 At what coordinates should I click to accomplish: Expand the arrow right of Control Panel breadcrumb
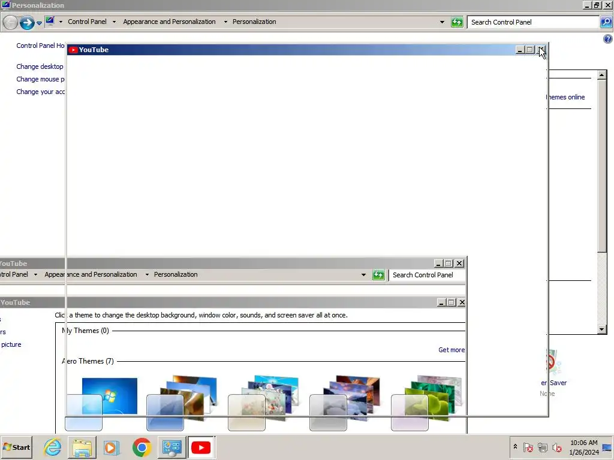(114, 22)
